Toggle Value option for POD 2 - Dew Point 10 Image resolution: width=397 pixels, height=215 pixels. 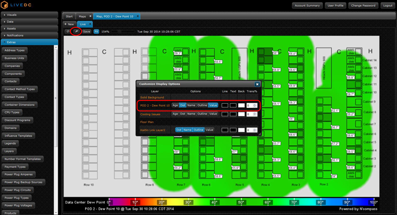[213, 106]
